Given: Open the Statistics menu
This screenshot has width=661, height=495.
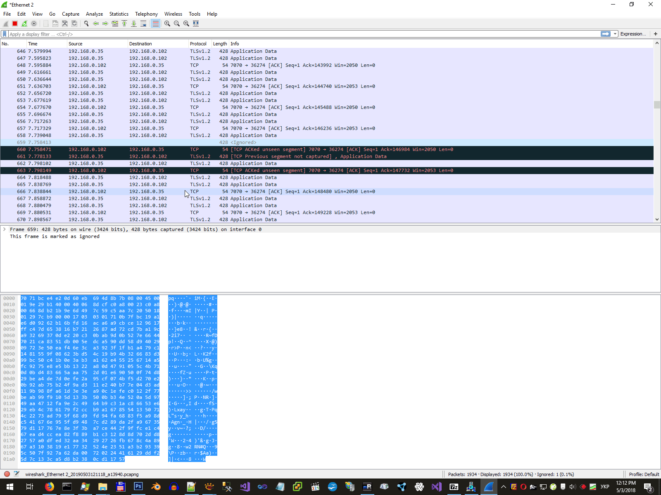Looking at the screenshot, I should coord(119,14).
